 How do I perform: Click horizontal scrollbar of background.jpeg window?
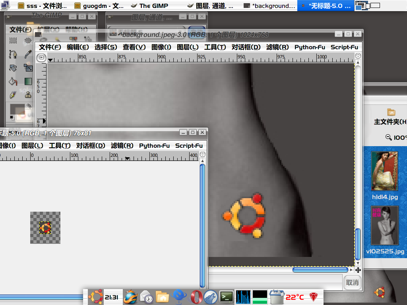point(320,270)
